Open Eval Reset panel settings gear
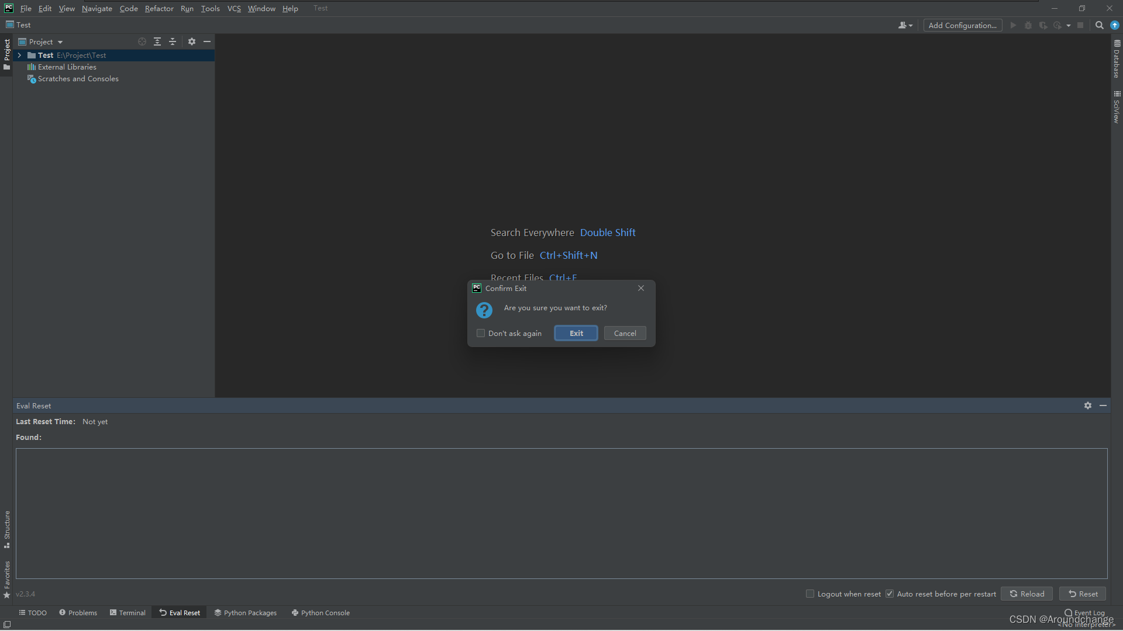1123x631 pixels. tap(1087, 405)
